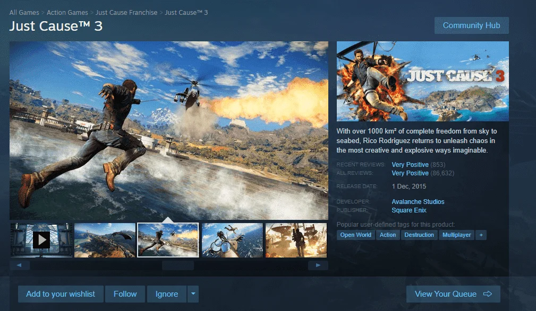Open the Community Hub

pos(471,25)
